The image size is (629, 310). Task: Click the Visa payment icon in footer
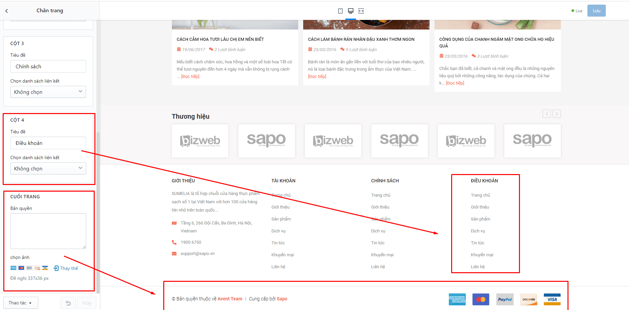click(x=552, y=299)
